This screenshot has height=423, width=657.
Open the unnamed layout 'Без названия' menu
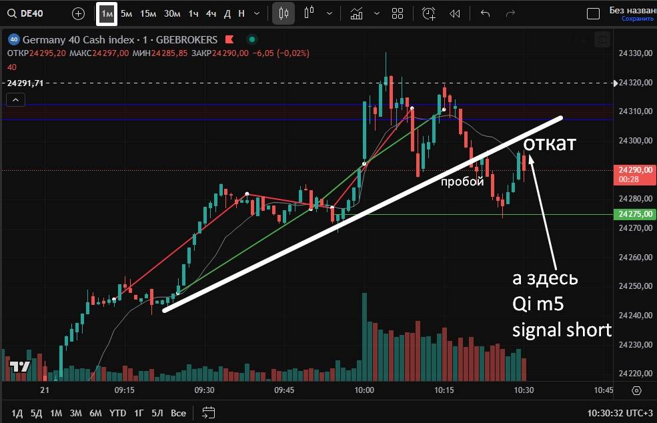coord(633,10)
